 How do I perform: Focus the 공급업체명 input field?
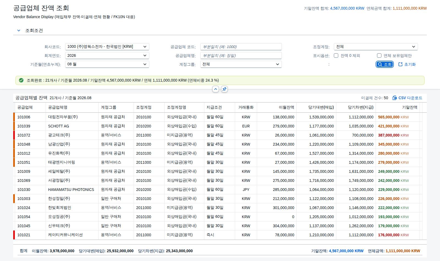241,55
